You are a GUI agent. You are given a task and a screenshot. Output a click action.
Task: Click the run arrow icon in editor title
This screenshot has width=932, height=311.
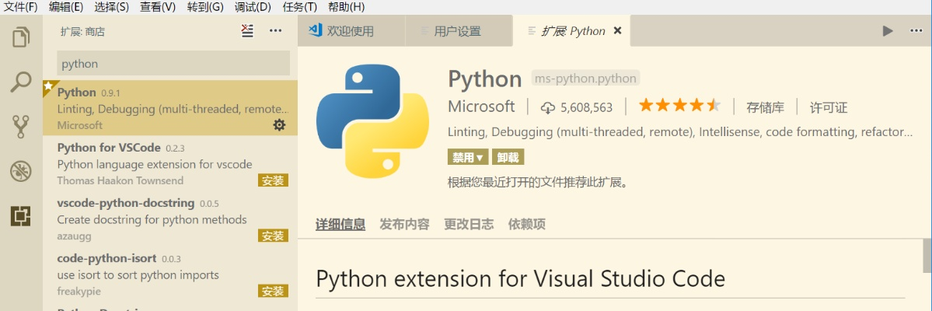click(x=888, y=31)
